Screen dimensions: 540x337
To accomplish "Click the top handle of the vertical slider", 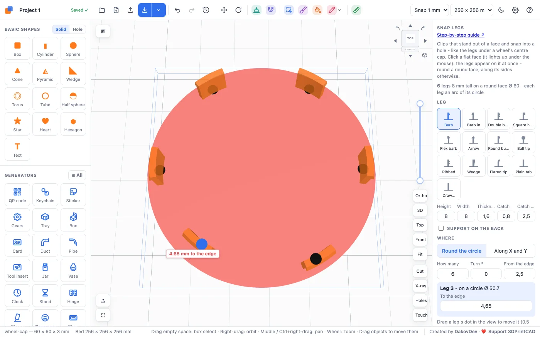I will point(420,104).
